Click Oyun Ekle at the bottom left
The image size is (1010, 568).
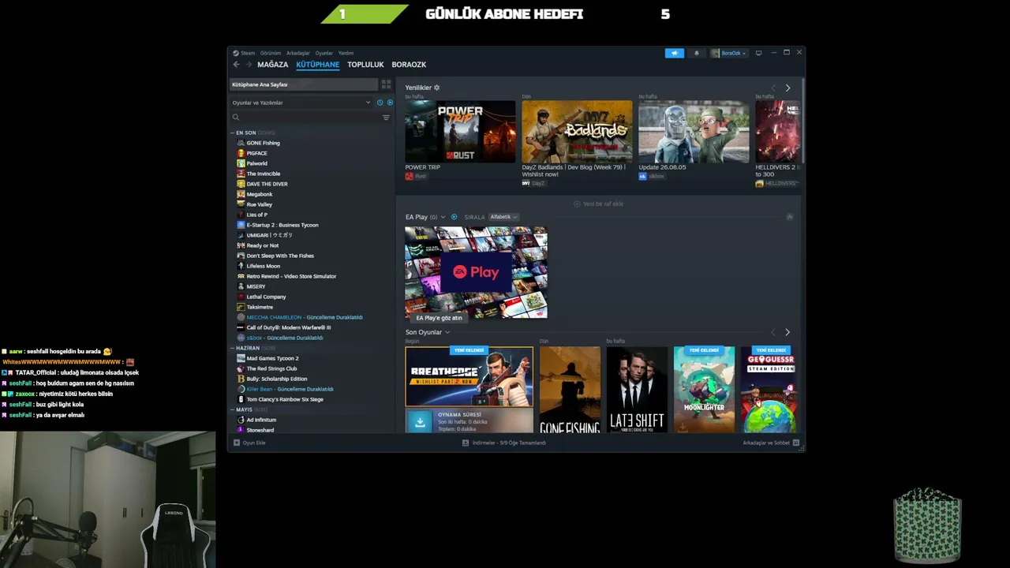tap(249, 443)
